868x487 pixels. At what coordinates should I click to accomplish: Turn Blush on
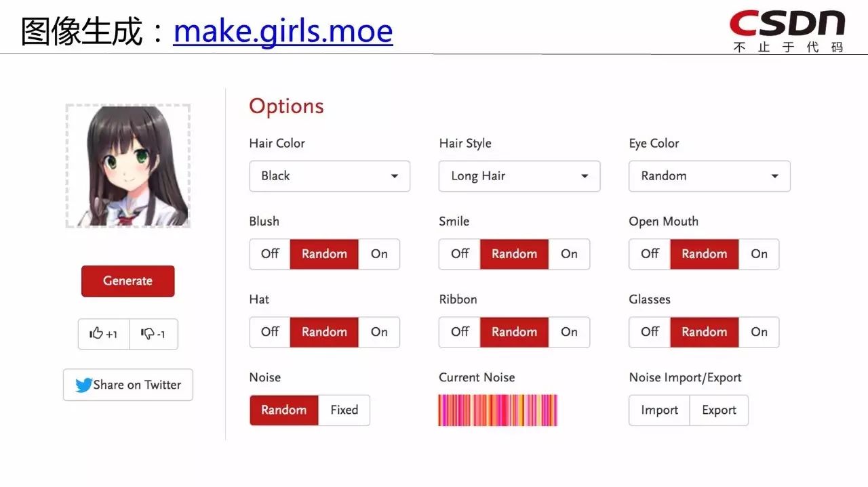click(x=379, y=254)
